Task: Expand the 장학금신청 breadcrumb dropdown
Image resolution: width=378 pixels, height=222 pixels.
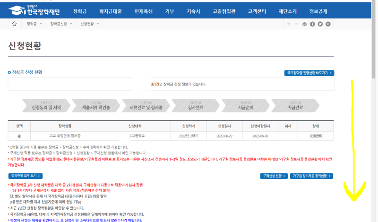Action: 61,24
